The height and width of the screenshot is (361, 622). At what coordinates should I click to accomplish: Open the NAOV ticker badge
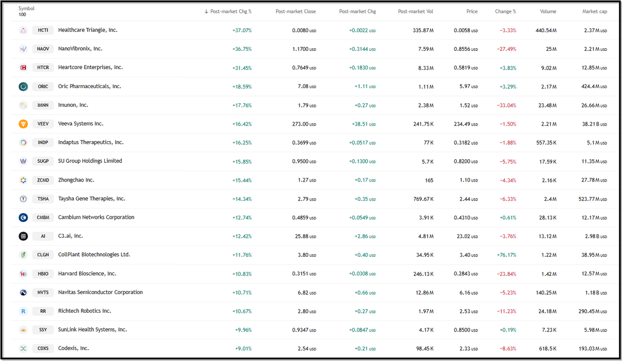pos(43,49)
